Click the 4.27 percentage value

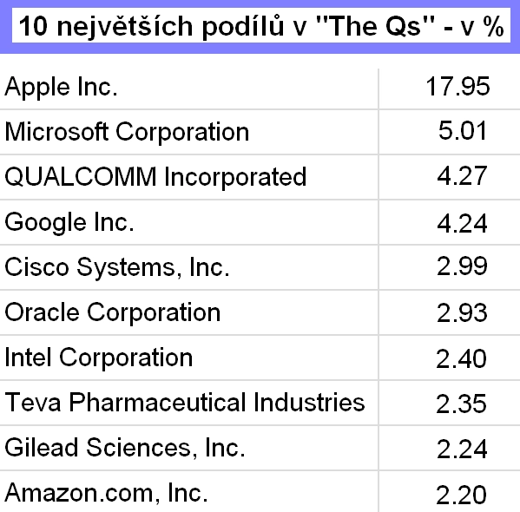(x=463, y=176)
